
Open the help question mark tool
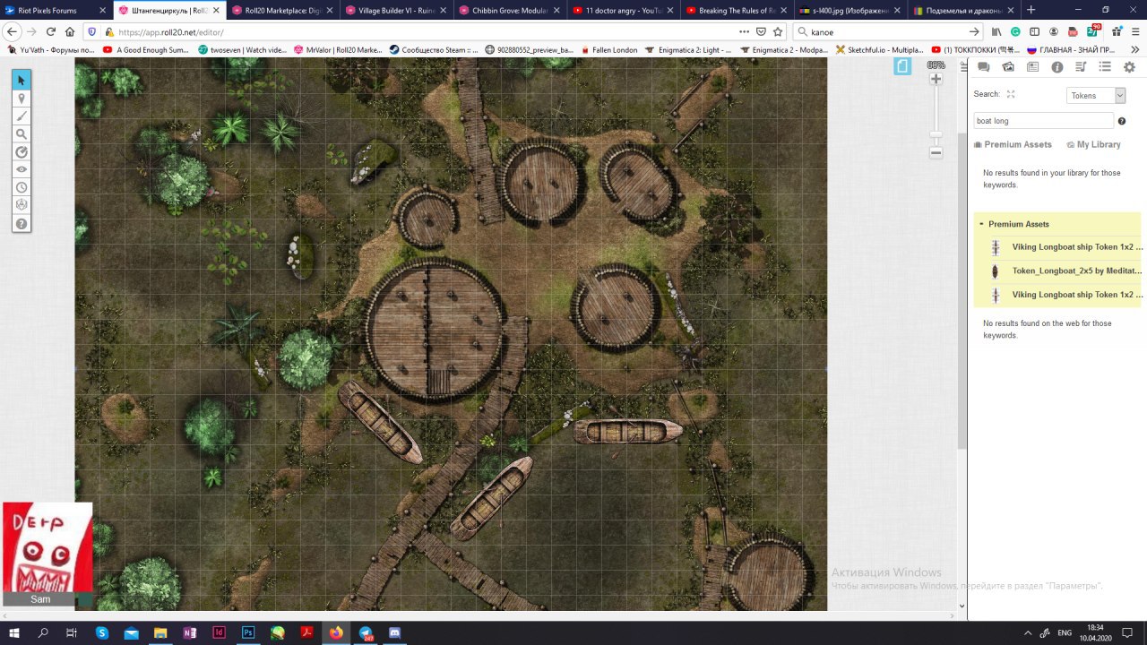click(x=22, y=223)
